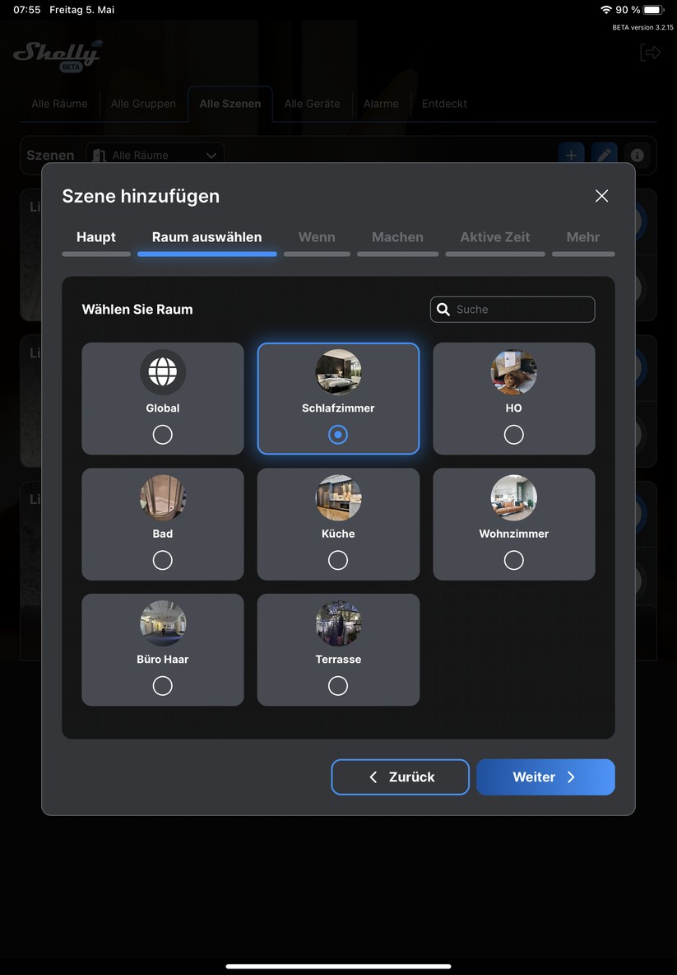Viewport: 677px width, 975px height.
Task: Click the Büro Haar room thumbnail
Action: (x=163, y=623)
